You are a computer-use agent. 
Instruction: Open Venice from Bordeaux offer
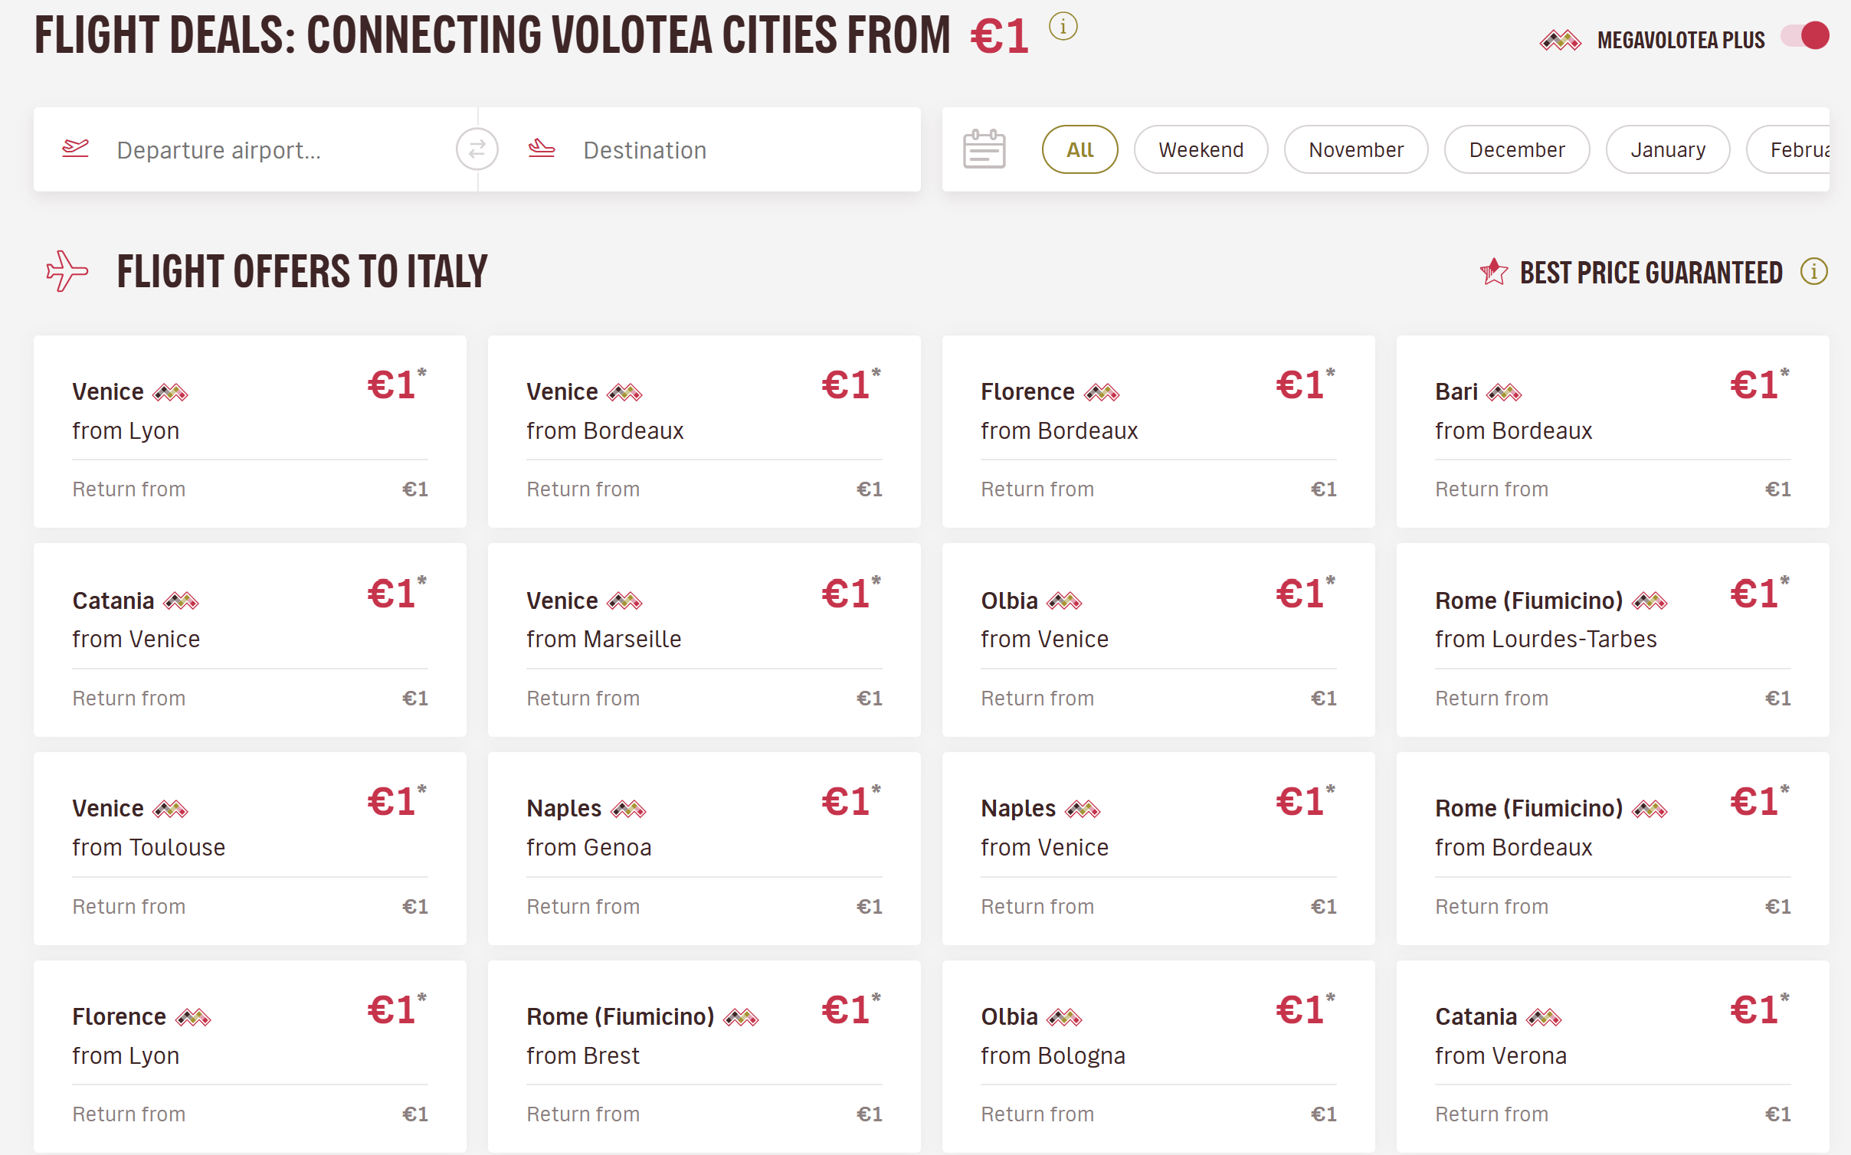click(704, 431)
